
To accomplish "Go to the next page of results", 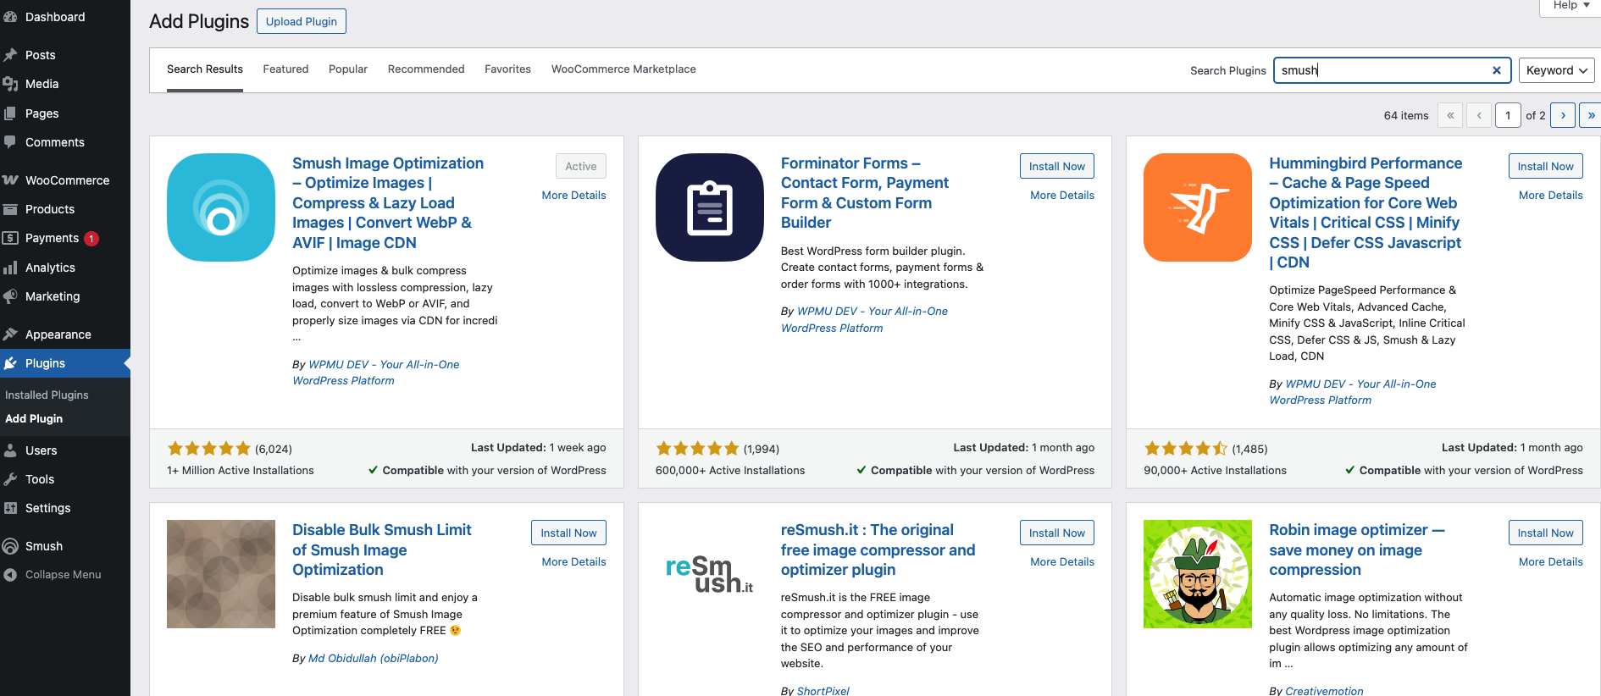I will (x=1563, y=115).
